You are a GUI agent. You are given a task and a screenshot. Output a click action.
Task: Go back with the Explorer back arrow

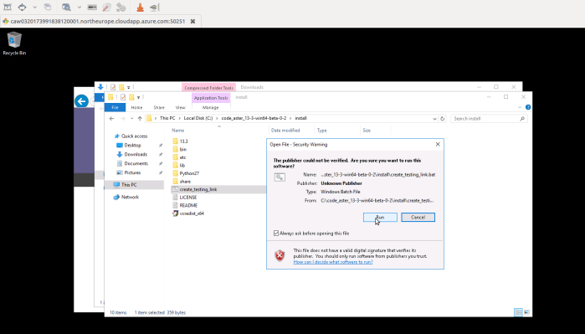click(x=111, y=119)
